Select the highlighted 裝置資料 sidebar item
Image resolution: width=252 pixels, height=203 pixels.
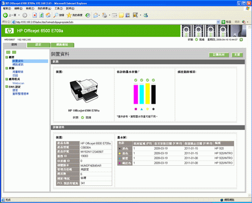click(x=30, y=61)
